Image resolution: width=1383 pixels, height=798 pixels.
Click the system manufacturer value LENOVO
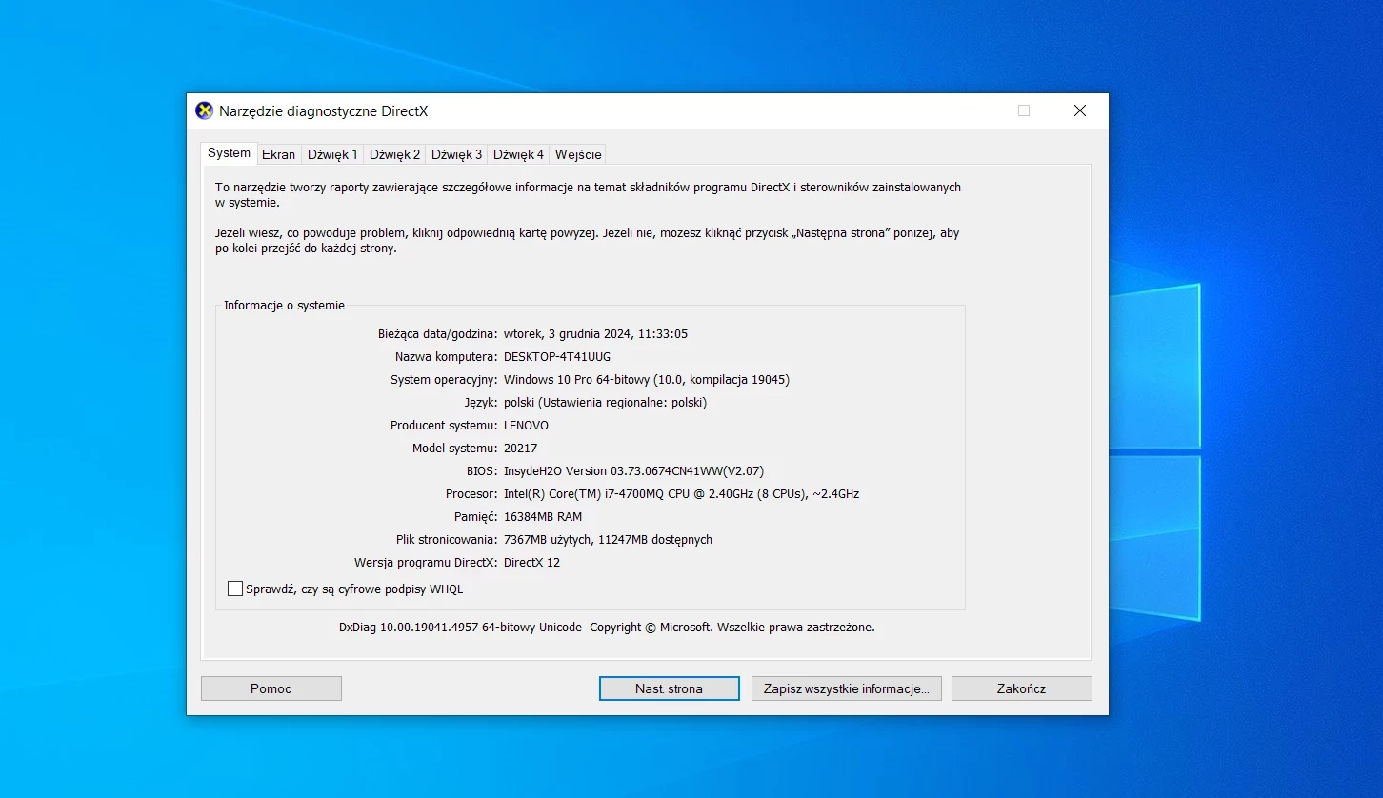point(526,426)
